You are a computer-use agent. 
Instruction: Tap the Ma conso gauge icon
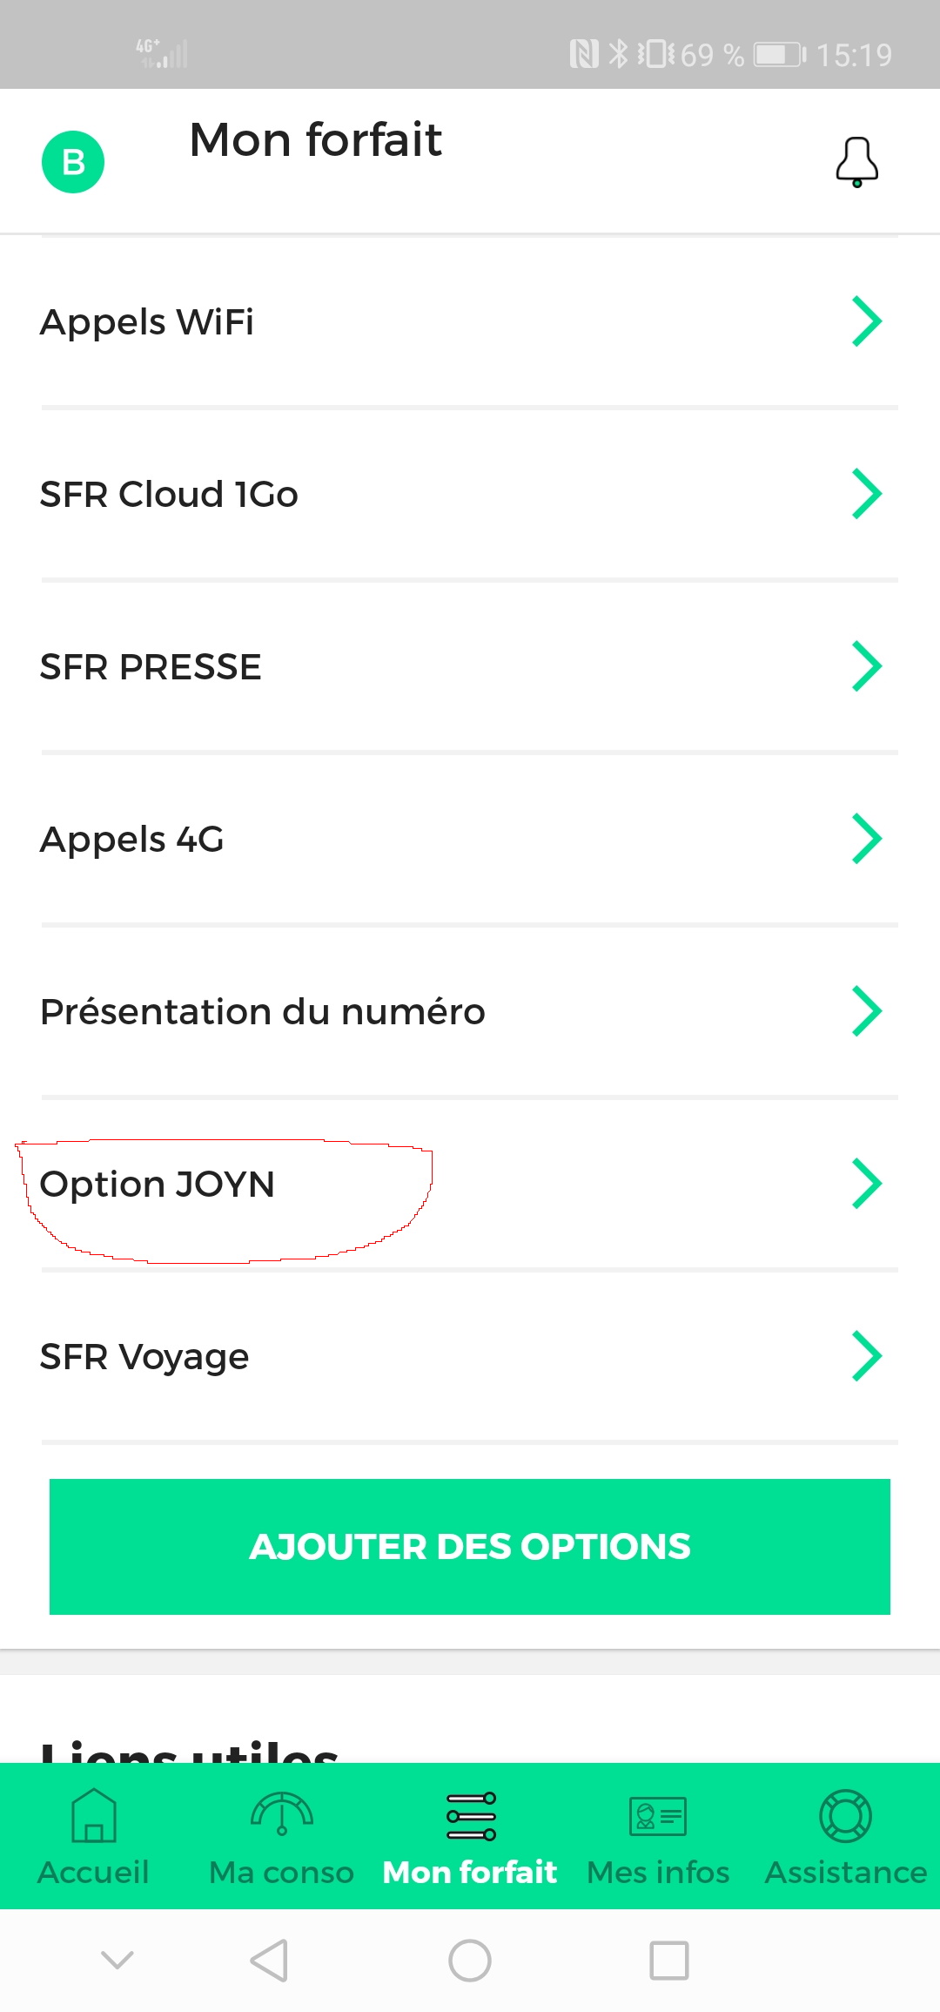282,1813
